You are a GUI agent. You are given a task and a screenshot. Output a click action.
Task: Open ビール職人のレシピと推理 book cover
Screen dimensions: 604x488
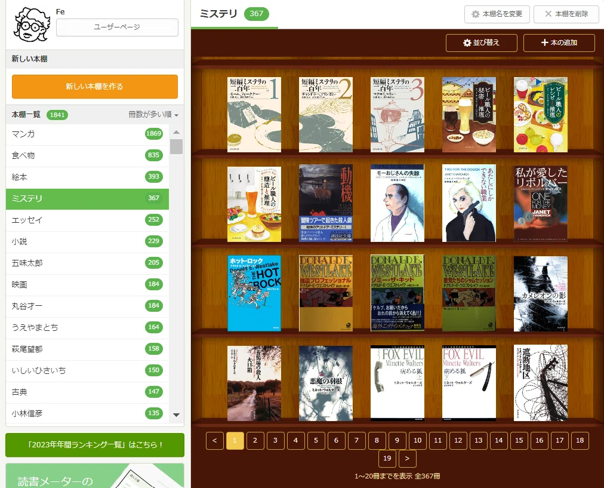541,115
